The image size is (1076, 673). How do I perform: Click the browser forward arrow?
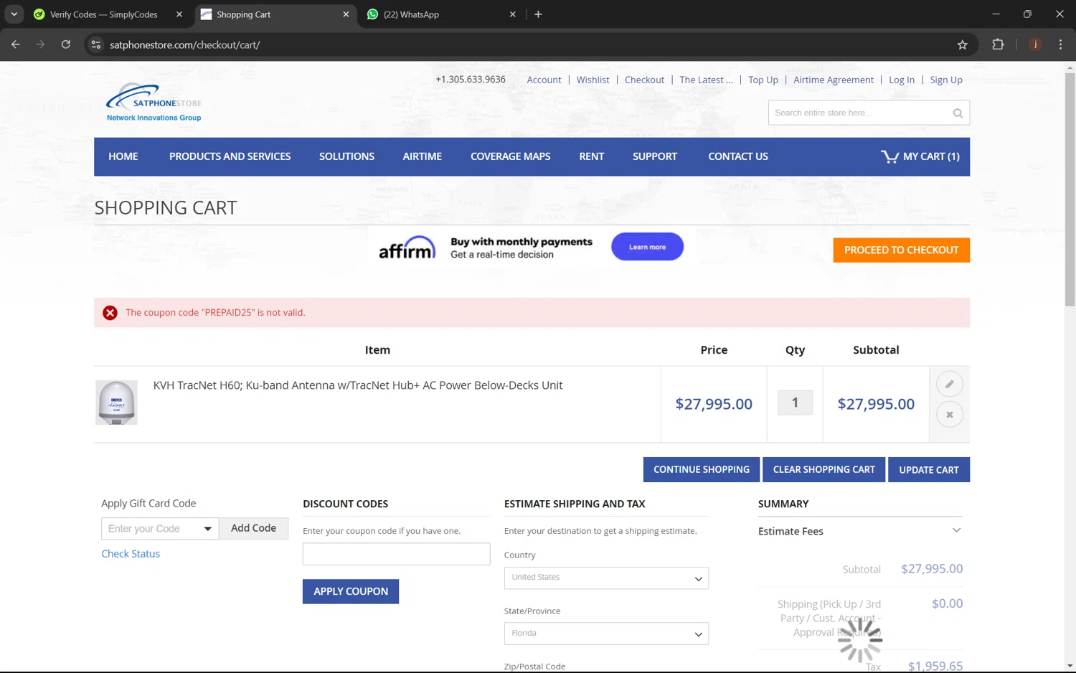point(40,44)
